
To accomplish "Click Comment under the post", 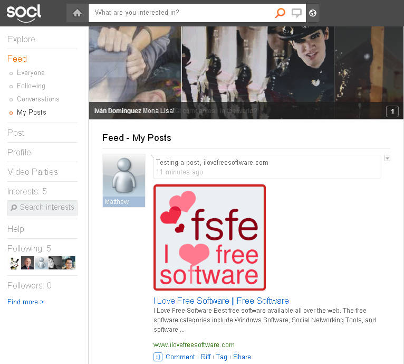I will click(x=180, y=357).
